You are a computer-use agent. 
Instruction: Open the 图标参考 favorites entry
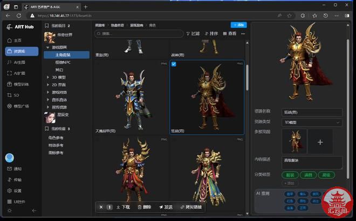tap(56, 153)
